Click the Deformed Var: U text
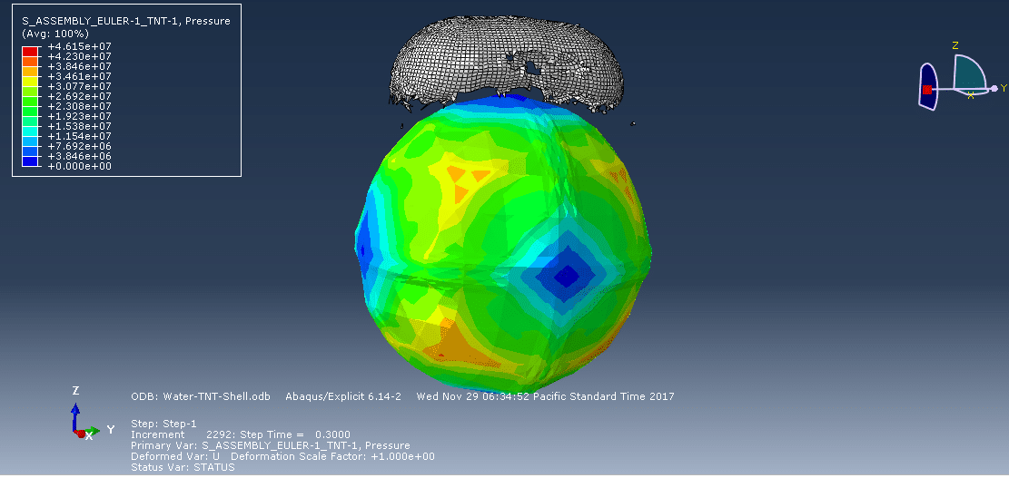Viewport: 1009px width, 478px height. coord(175,456)
